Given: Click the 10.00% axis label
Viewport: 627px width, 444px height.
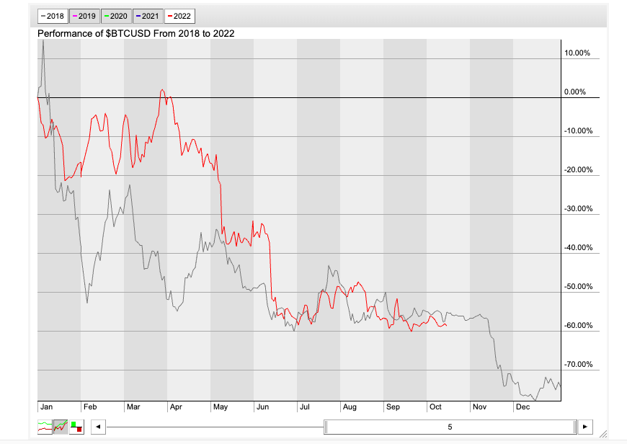Looking at the screenshot, I should pyautogui.click(x=577, y=53).
